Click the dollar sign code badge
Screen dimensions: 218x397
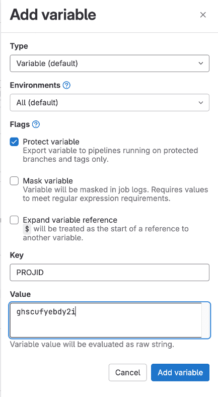pos(27,229)
